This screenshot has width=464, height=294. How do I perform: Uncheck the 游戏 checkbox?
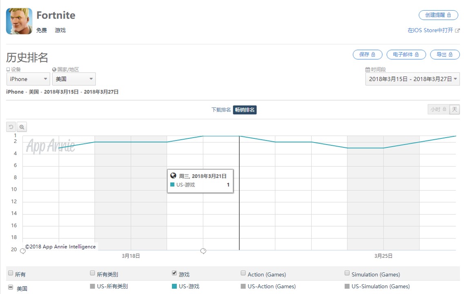[x=174, y=273]
